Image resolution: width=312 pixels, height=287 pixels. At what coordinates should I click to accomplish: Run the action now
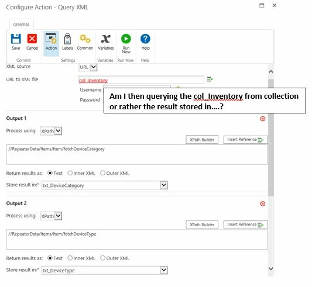(126, 43)
